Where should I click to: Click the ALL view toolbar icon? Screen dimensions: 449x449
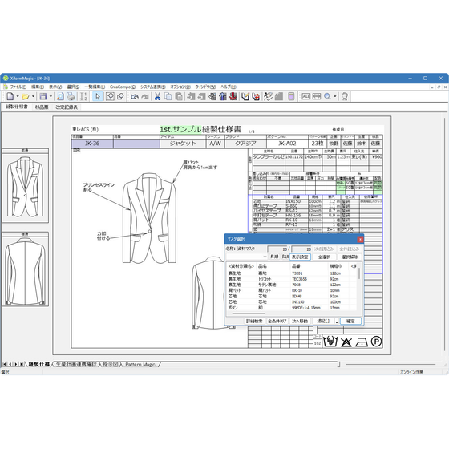coord(305,96)
